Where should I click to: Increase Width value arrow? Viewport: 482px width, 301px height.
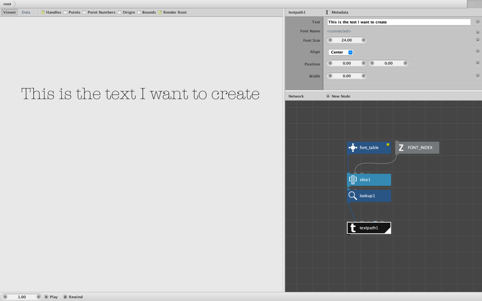[x=363, y=76]
